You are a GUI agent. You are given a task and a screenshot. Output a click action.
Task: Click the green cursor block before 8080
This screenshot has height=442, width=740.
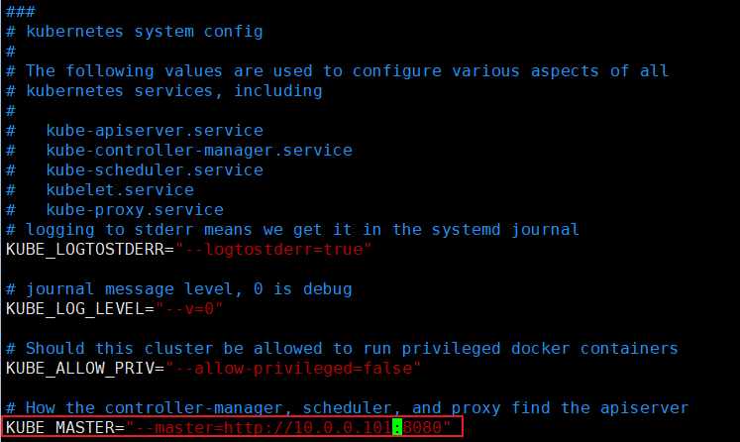(396, 428)
